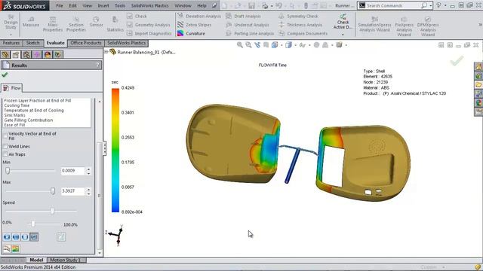Image resolution: width=483 pixels, height=271 pixels.
Task: Switch to Office Products tab
Action: point(86,43)
